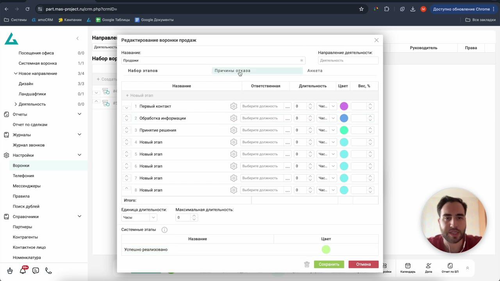Click the Отмена button

pyautogui.click(x=363, y=264)
